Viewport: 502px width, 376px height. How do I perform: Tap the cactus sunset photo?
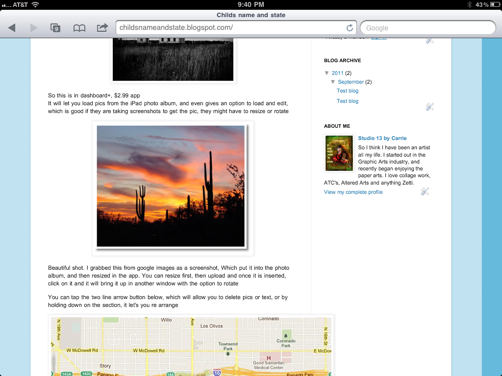pos(171,186)
